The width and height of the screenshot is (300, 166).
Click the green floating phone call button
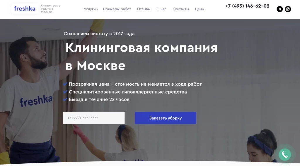[x=285, y=154]
